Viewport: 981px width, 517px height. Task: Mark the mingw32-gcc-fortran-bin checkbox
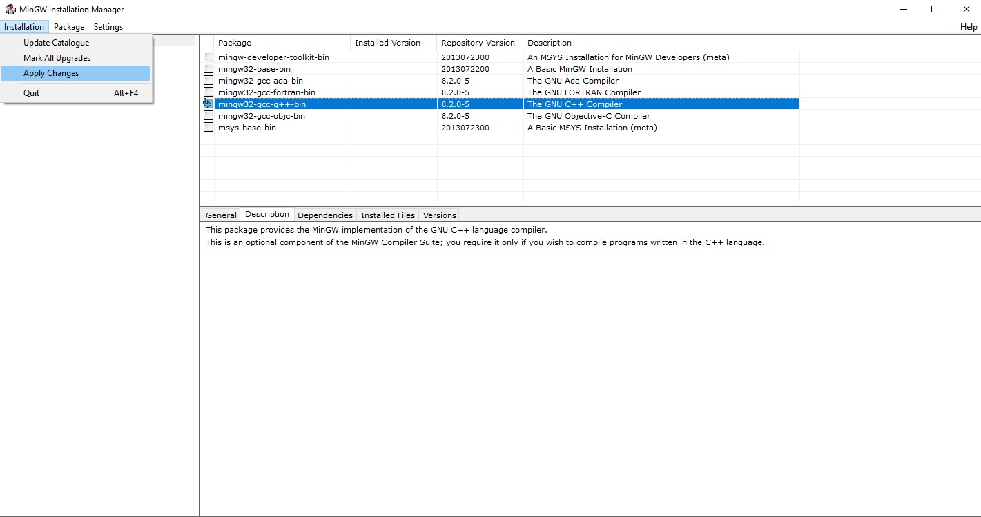[x=208, y=92]
